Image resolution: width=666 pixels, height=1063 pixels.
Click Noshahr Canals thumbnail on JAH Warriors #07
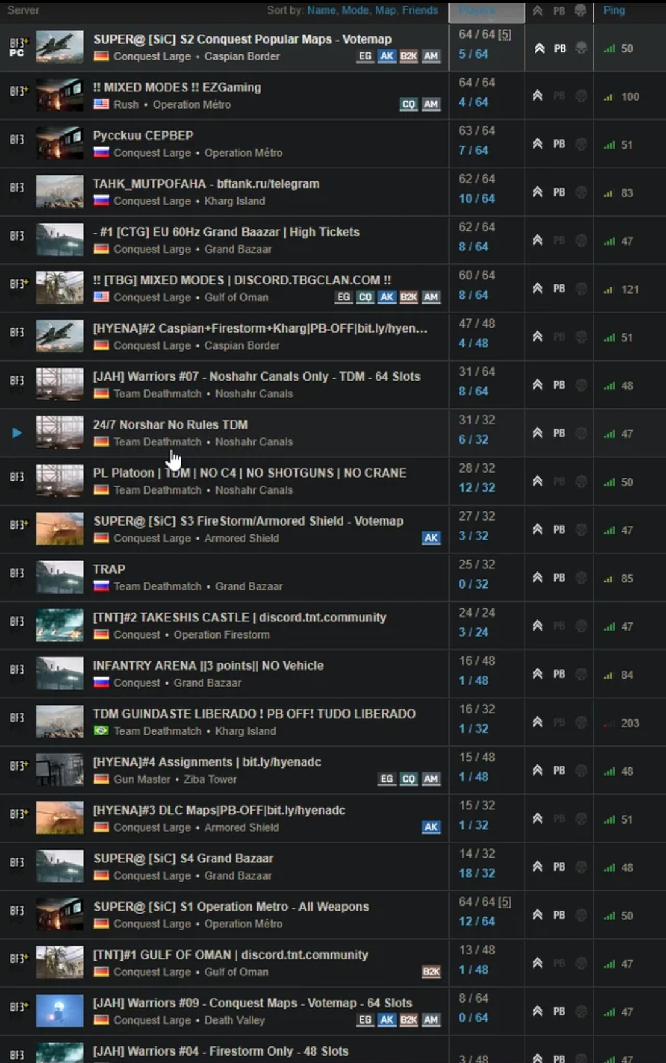click(60, 384)
